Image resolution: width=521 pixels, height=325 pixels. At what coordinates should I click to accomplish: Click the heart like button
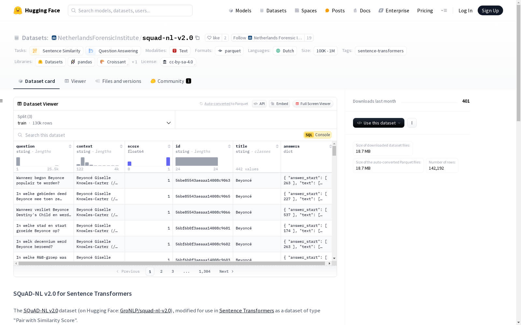coord(213,38)
